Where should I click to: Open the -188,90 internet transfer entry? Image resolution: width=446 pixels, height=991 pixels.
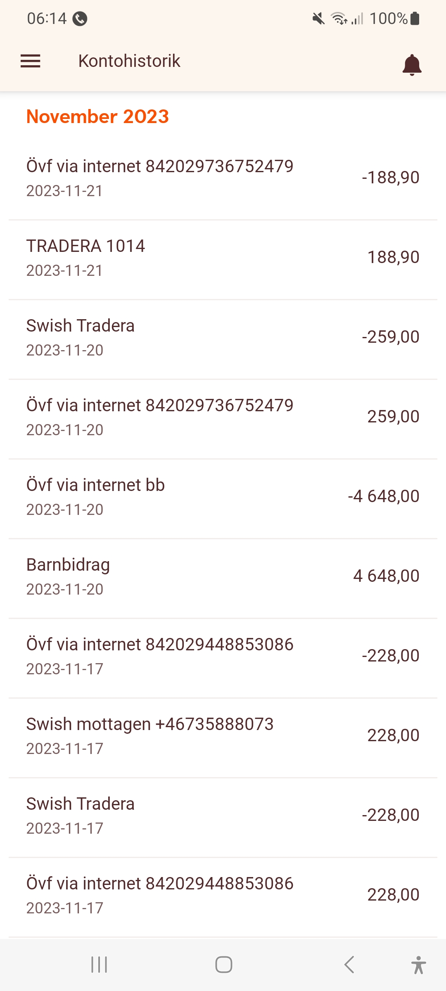(x=223, y=178)
